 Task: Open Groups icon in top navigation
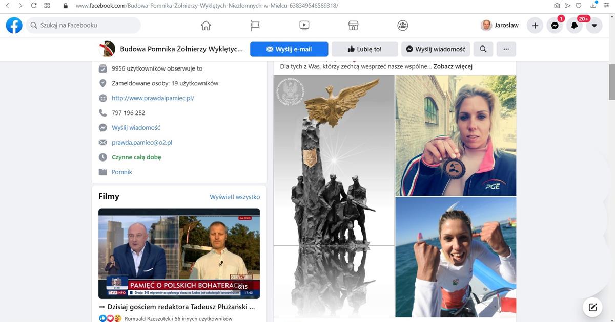coord(403,25)
